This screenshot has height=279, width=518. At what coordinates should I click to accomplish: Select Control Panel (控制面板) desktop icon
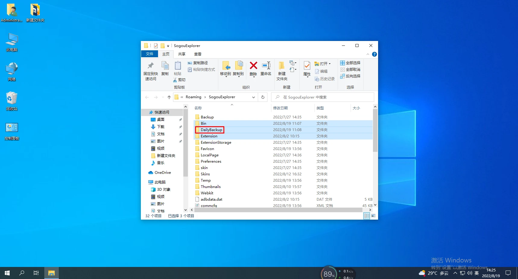pyautogui.click(x=12, y=131)
